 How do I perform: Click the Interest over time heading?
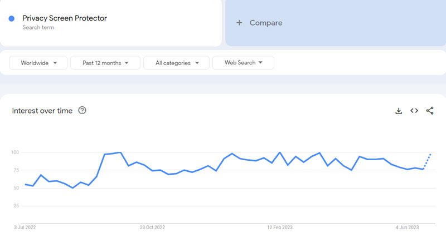pos(42,111)
